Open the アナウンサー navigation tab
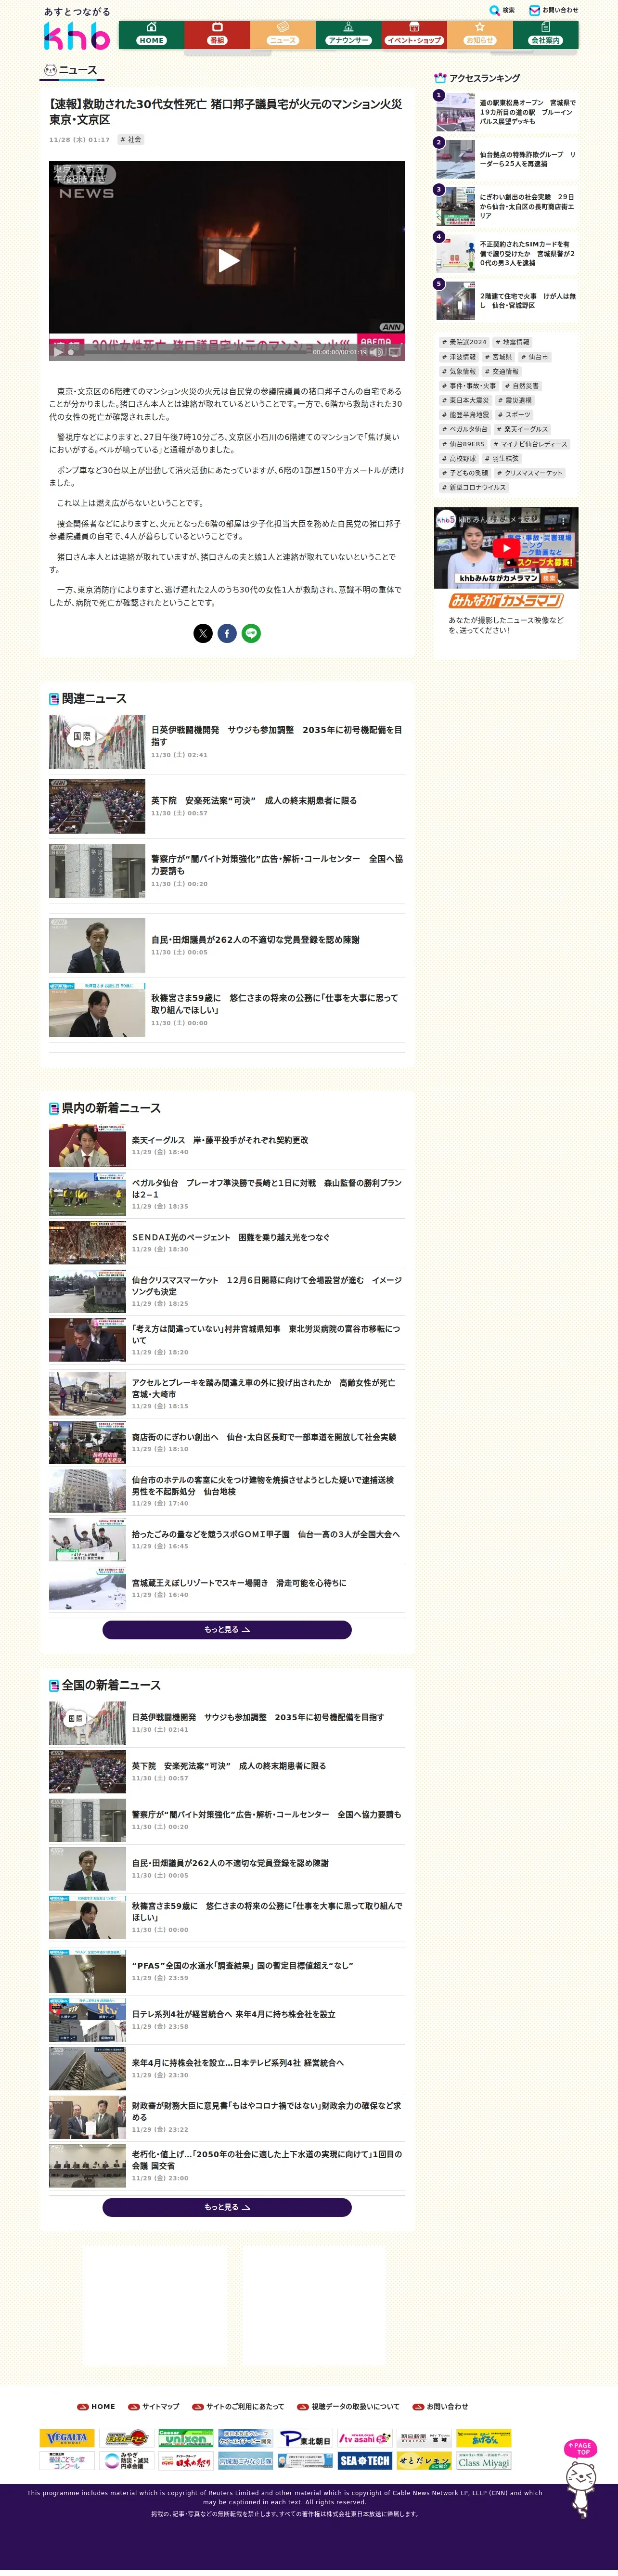This screenshot has width=618, height=2576. 348,34
